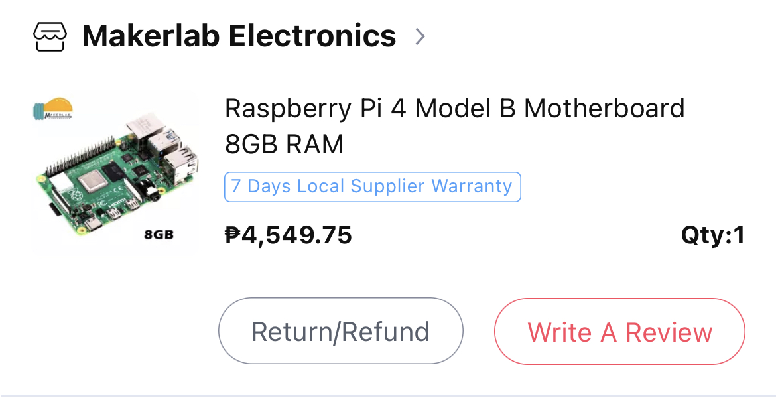Image resolution: width=776 pixels, height=398 pixels.
Task: Click the peso currency symbol in the price
Action: (x=233, y=234)
